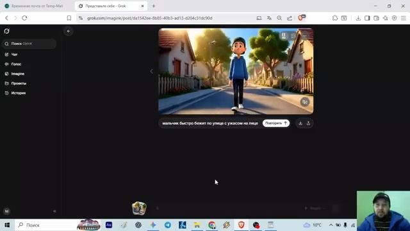The height and width of the screenshot is (231, 410).
Task: Open Brave browser from the taskbar
Action: (241, 225)
